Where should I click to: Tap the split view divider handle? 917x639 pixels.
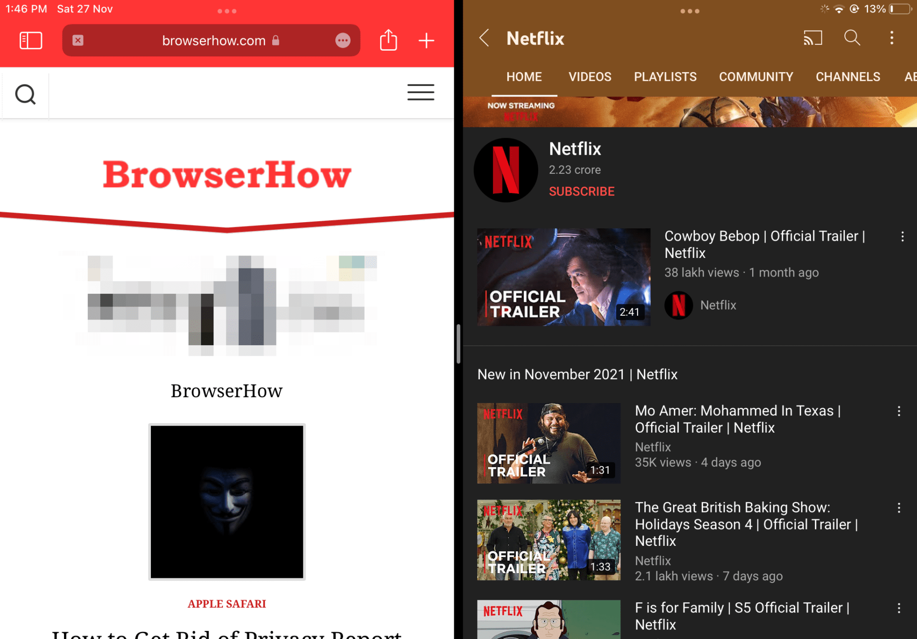pos(458,344)
